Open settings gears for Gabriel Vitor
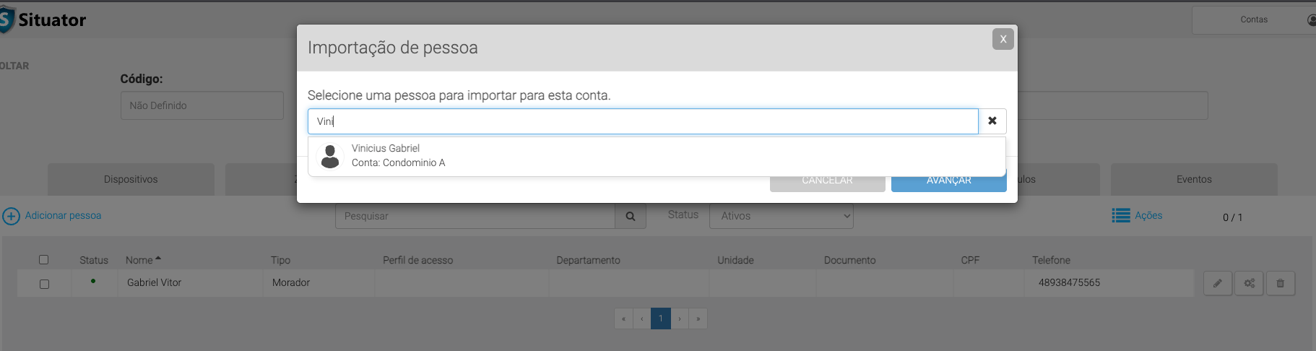 pos(1249,283)
